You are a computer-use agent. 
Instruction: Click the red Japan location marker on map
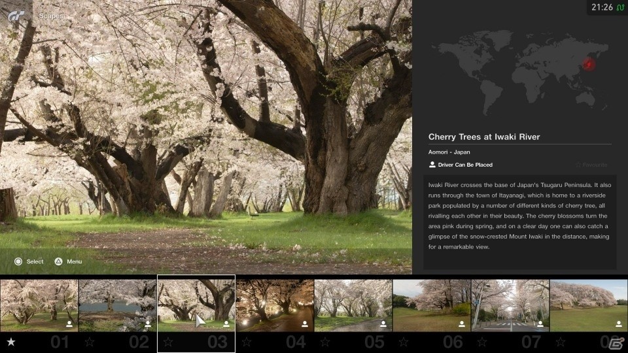point(589,64)
